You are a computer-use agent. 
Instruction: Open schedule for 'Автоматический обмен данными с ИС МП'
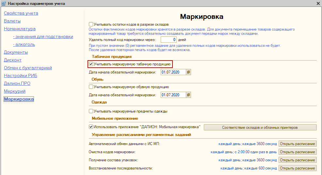click(298, 144)
